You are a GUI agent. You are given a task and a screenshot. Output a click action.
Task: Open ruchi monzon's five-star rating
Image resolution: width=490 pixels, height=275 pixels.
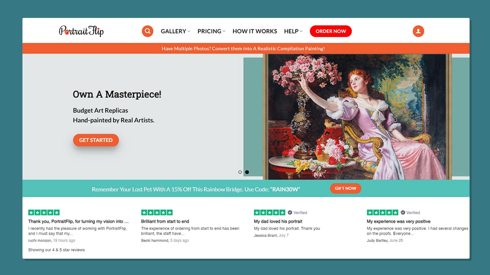coord(44,213)
